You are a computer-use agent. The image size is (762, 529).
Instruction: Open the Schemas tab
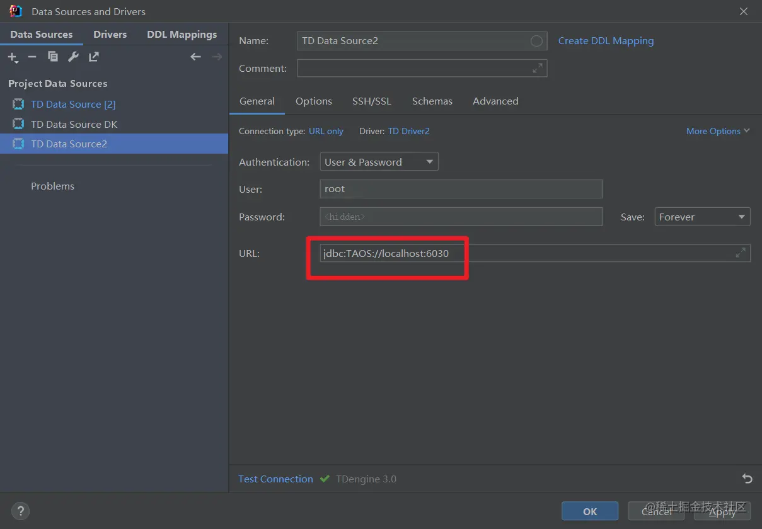[432, 101]
